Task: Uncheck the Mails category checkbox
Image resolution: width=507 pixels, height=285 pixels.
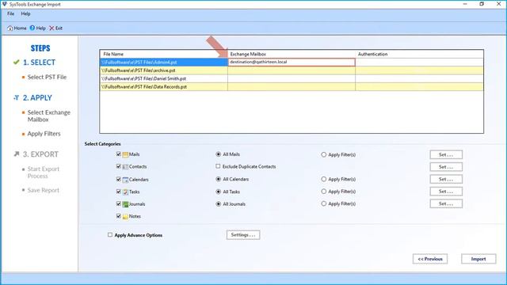Action: pos(119,154)
